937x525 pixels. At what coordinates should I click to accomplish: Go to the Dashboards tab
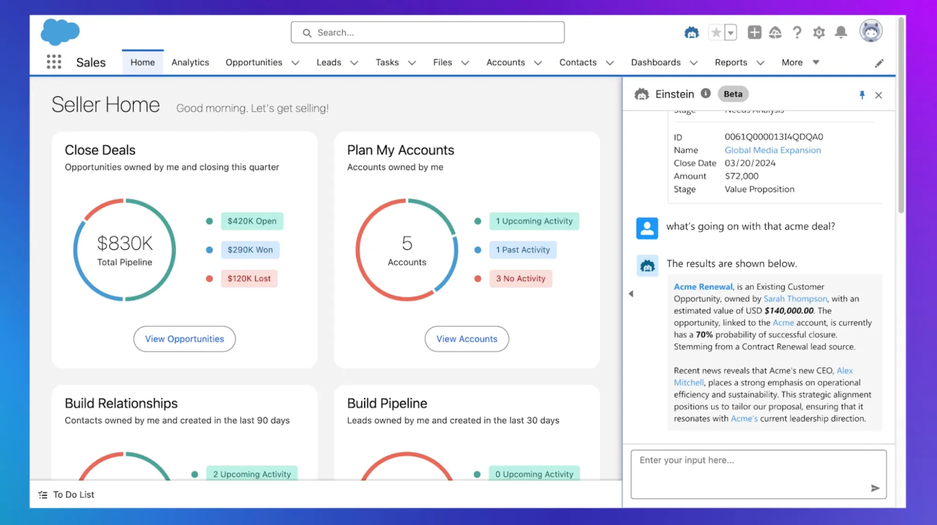(x=655, y=62)
